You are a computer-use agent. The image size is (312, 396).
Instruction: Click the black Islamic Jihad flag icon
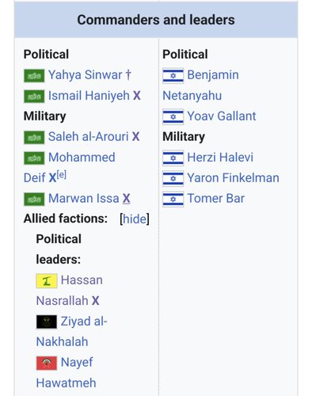(x=47, y=322)
